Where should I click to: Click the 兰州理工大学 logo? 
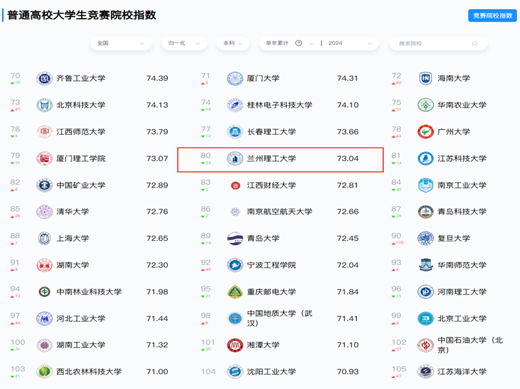pos(235,159)
